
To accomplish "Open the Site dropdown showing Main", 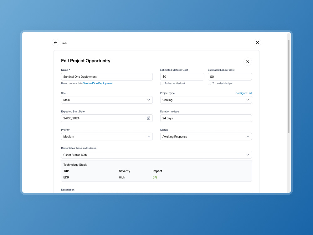I will click(107, 100).
